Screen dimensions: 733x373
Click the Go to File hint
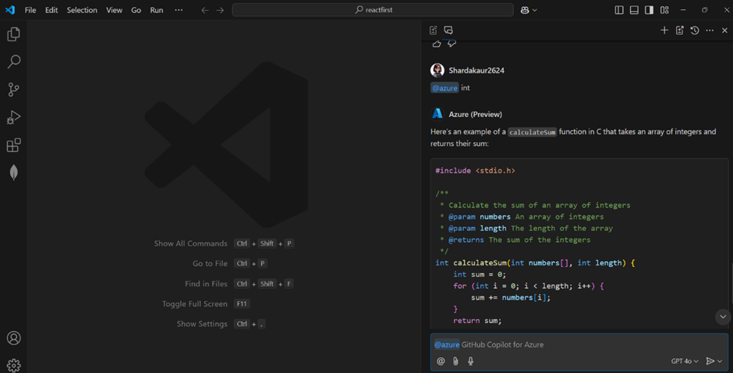coord(210,264)
